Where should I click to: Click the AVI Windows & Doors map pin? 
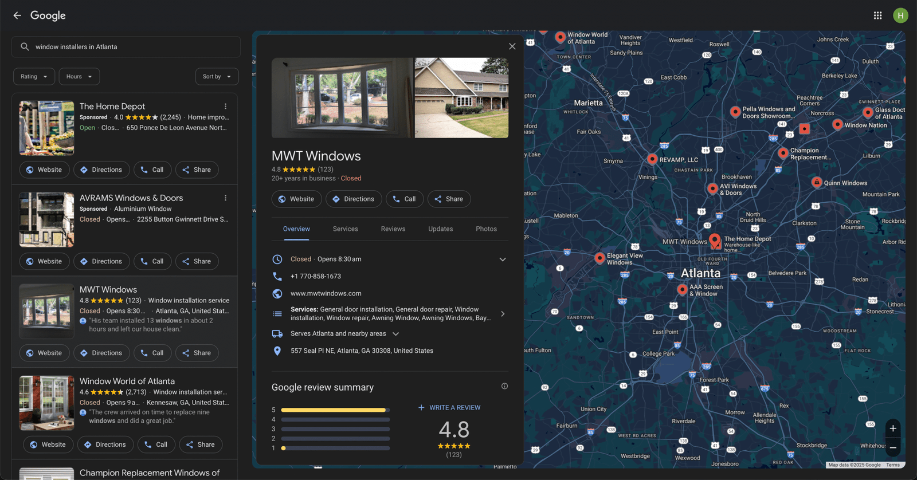click(712, 189)
